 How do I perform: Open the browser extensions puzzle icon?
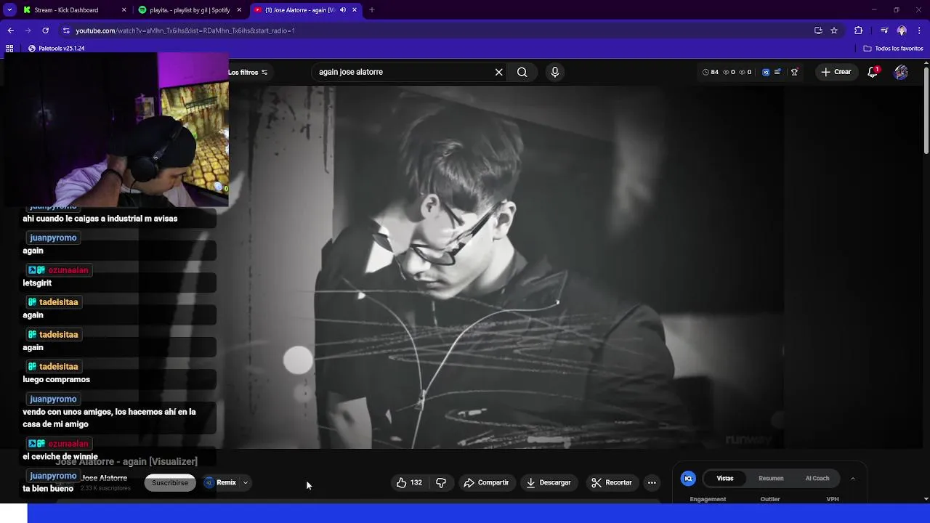tap(858, 31)
